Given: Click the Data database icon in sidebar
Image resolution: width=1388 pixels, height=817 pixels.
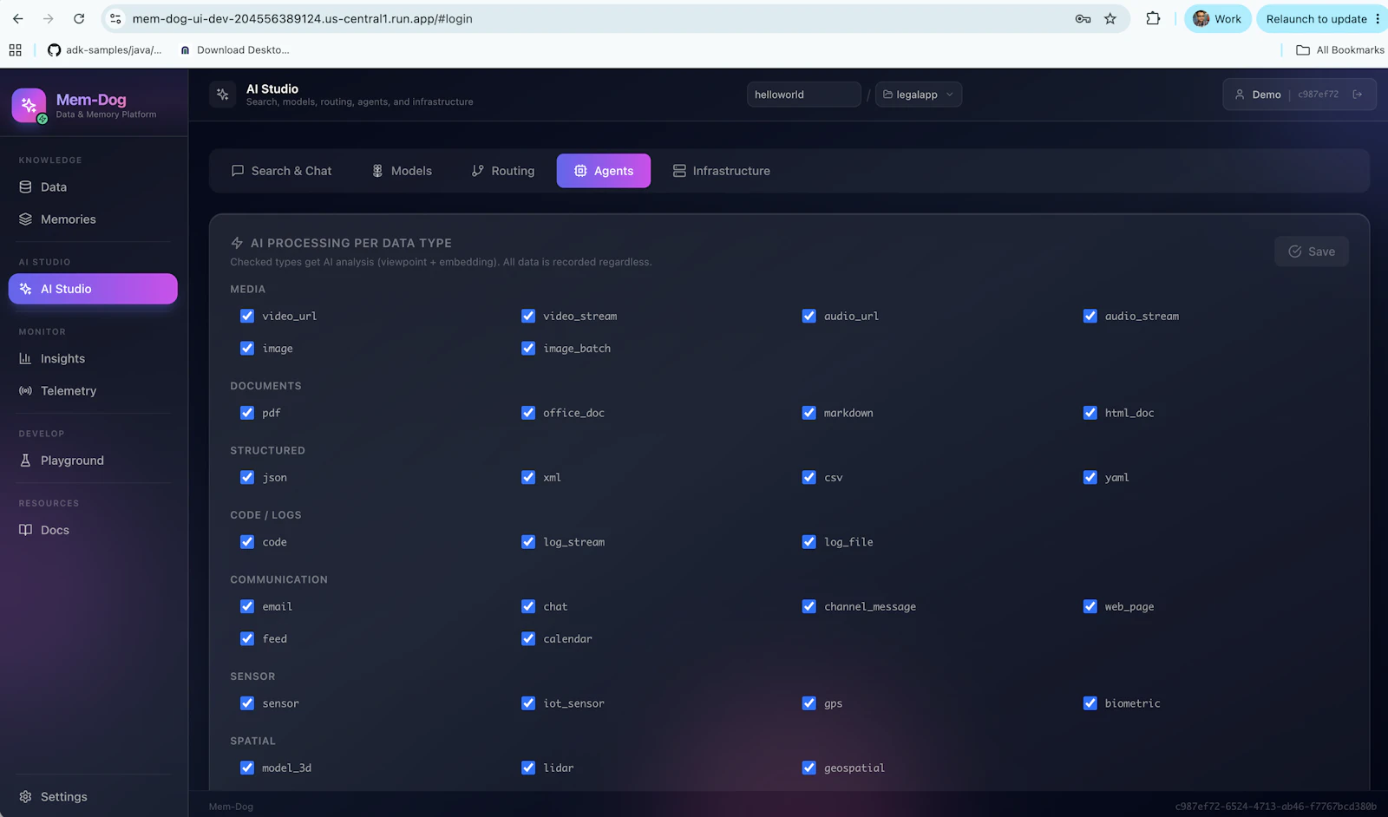Looking at the screenshot, I should [x=25, y=186].
